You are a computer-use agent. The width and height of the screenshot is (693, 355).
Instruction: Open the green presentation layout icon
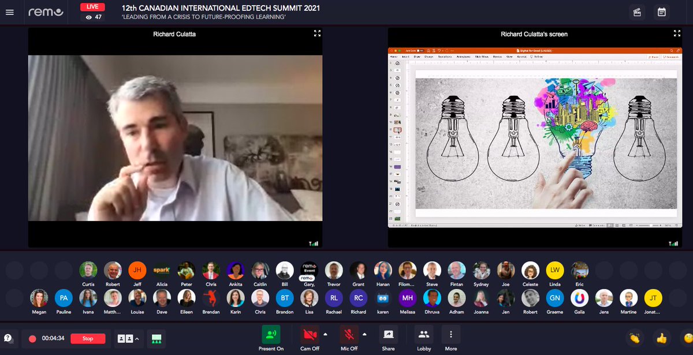(x=157, y=338)
